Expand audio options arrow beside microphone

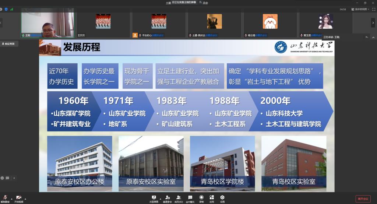tap(11, 198)
